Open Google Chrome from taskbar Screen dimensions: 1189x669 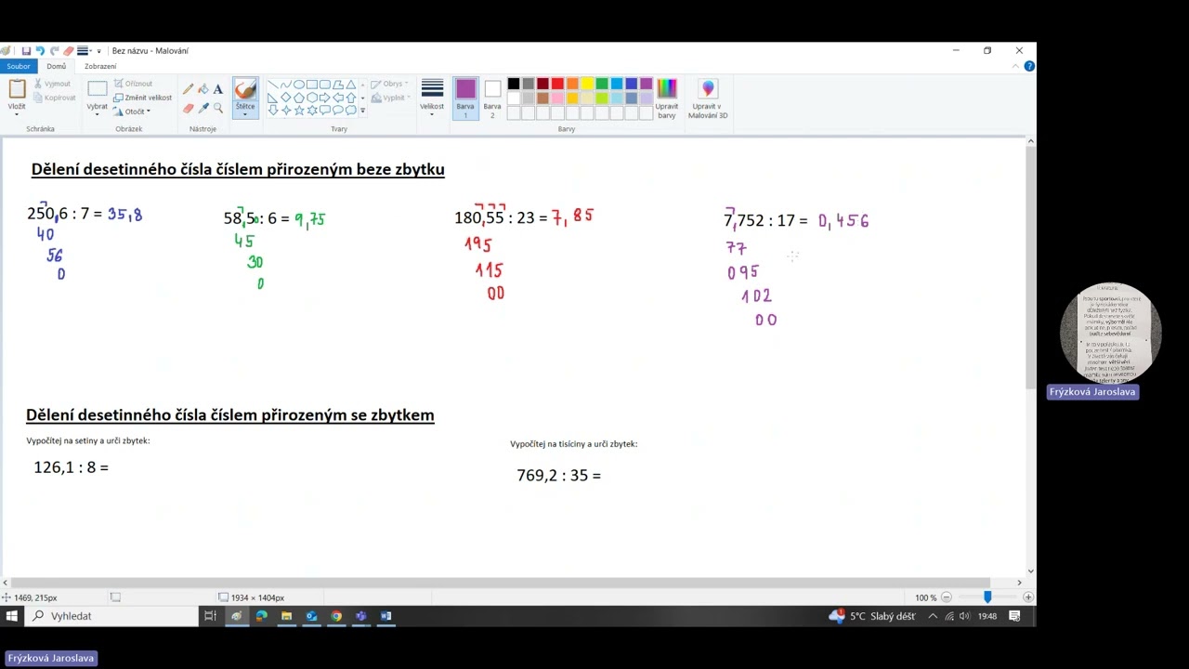click(x=336, y=616)
